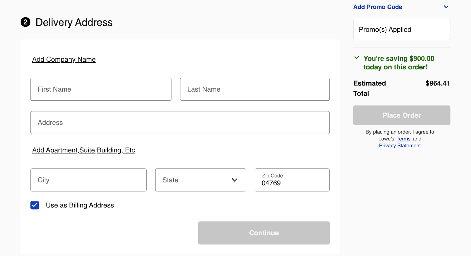471x256 pixels.
Task: Expand the savings details text
Action: 398,63
